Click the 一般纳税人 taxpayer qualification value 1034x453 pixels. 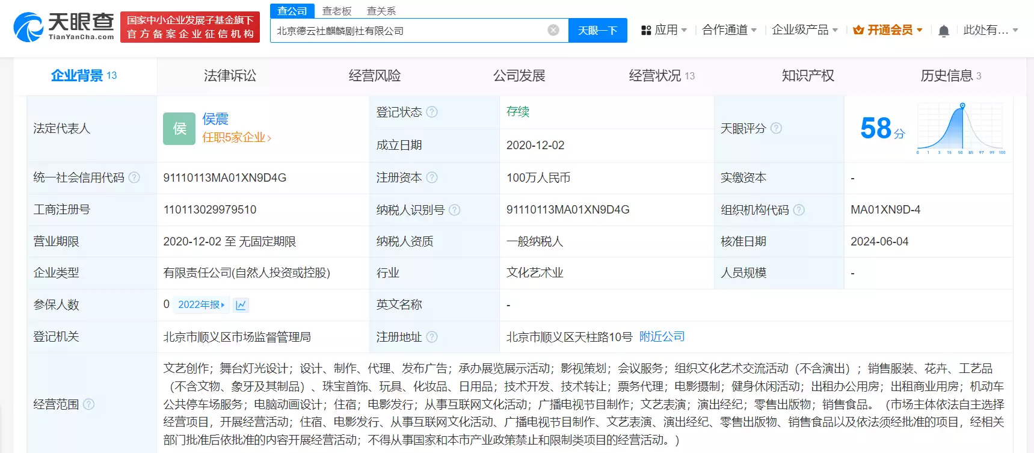535,242
